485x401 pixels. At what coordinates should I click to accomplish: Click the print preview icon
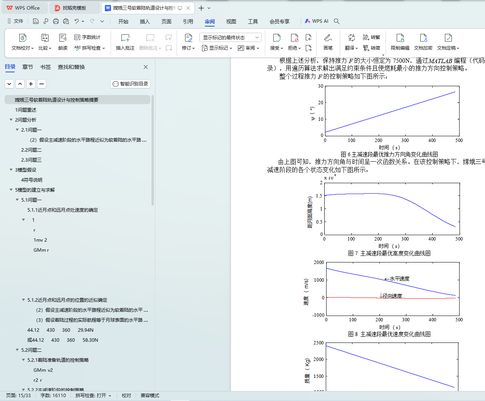click(x=66, y=21)
